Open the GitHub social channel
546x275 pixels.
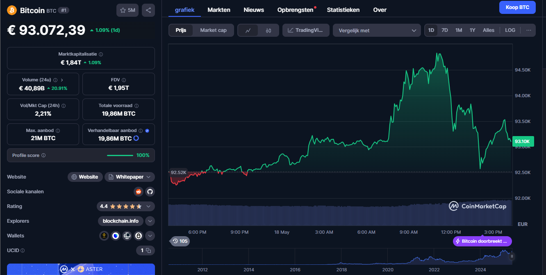[150, 192]
